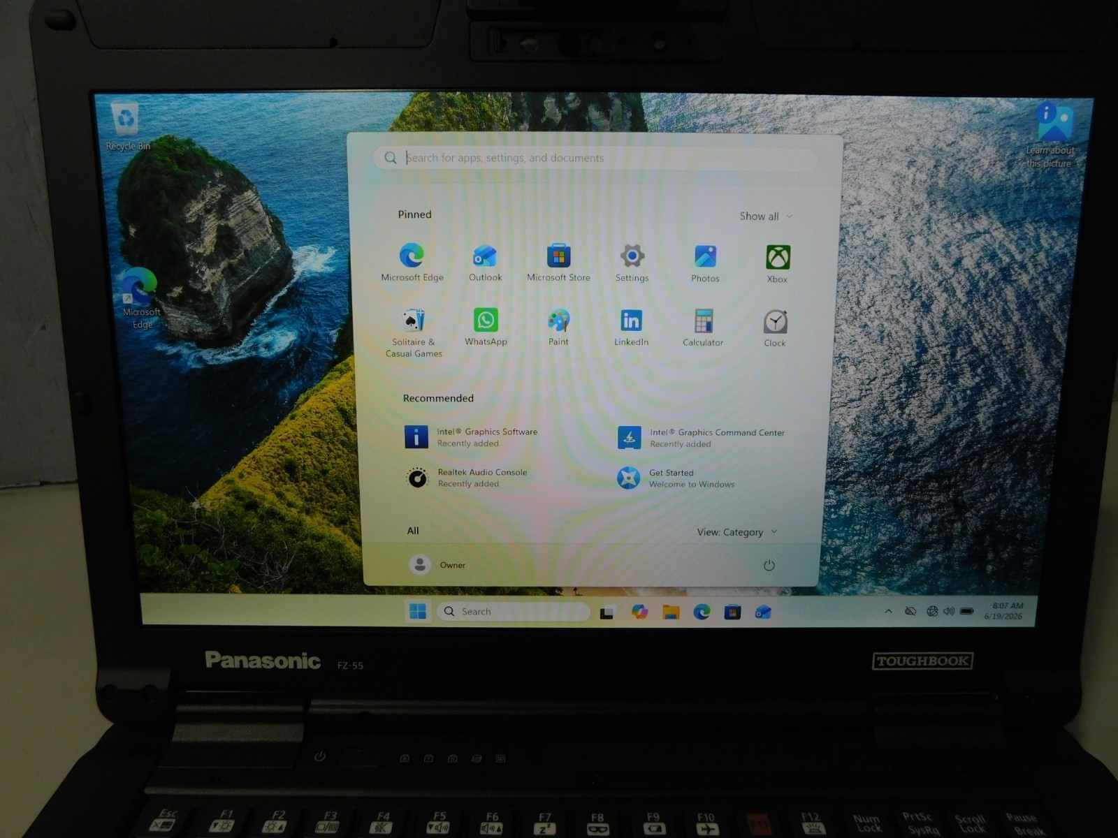Launch the Paint app
Screen dimensions: 1118x838
558,327
